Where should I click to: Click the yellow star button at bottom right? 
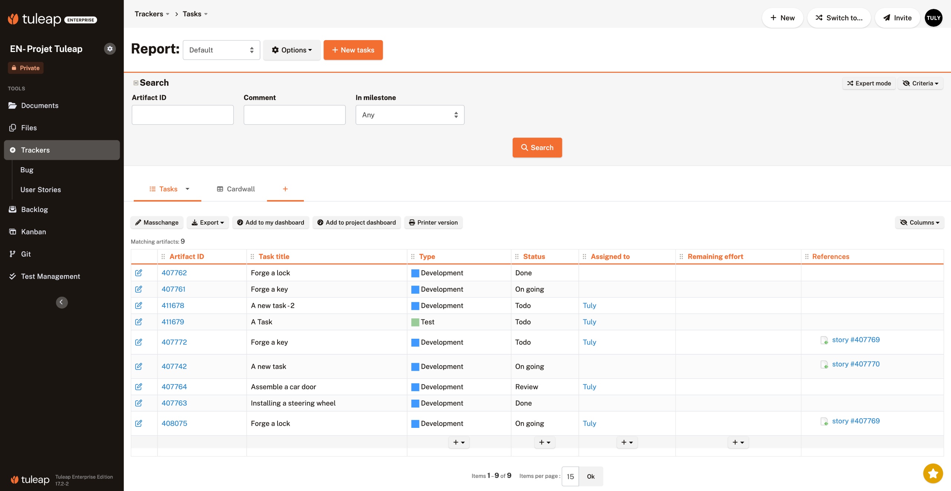coord(933,473)
